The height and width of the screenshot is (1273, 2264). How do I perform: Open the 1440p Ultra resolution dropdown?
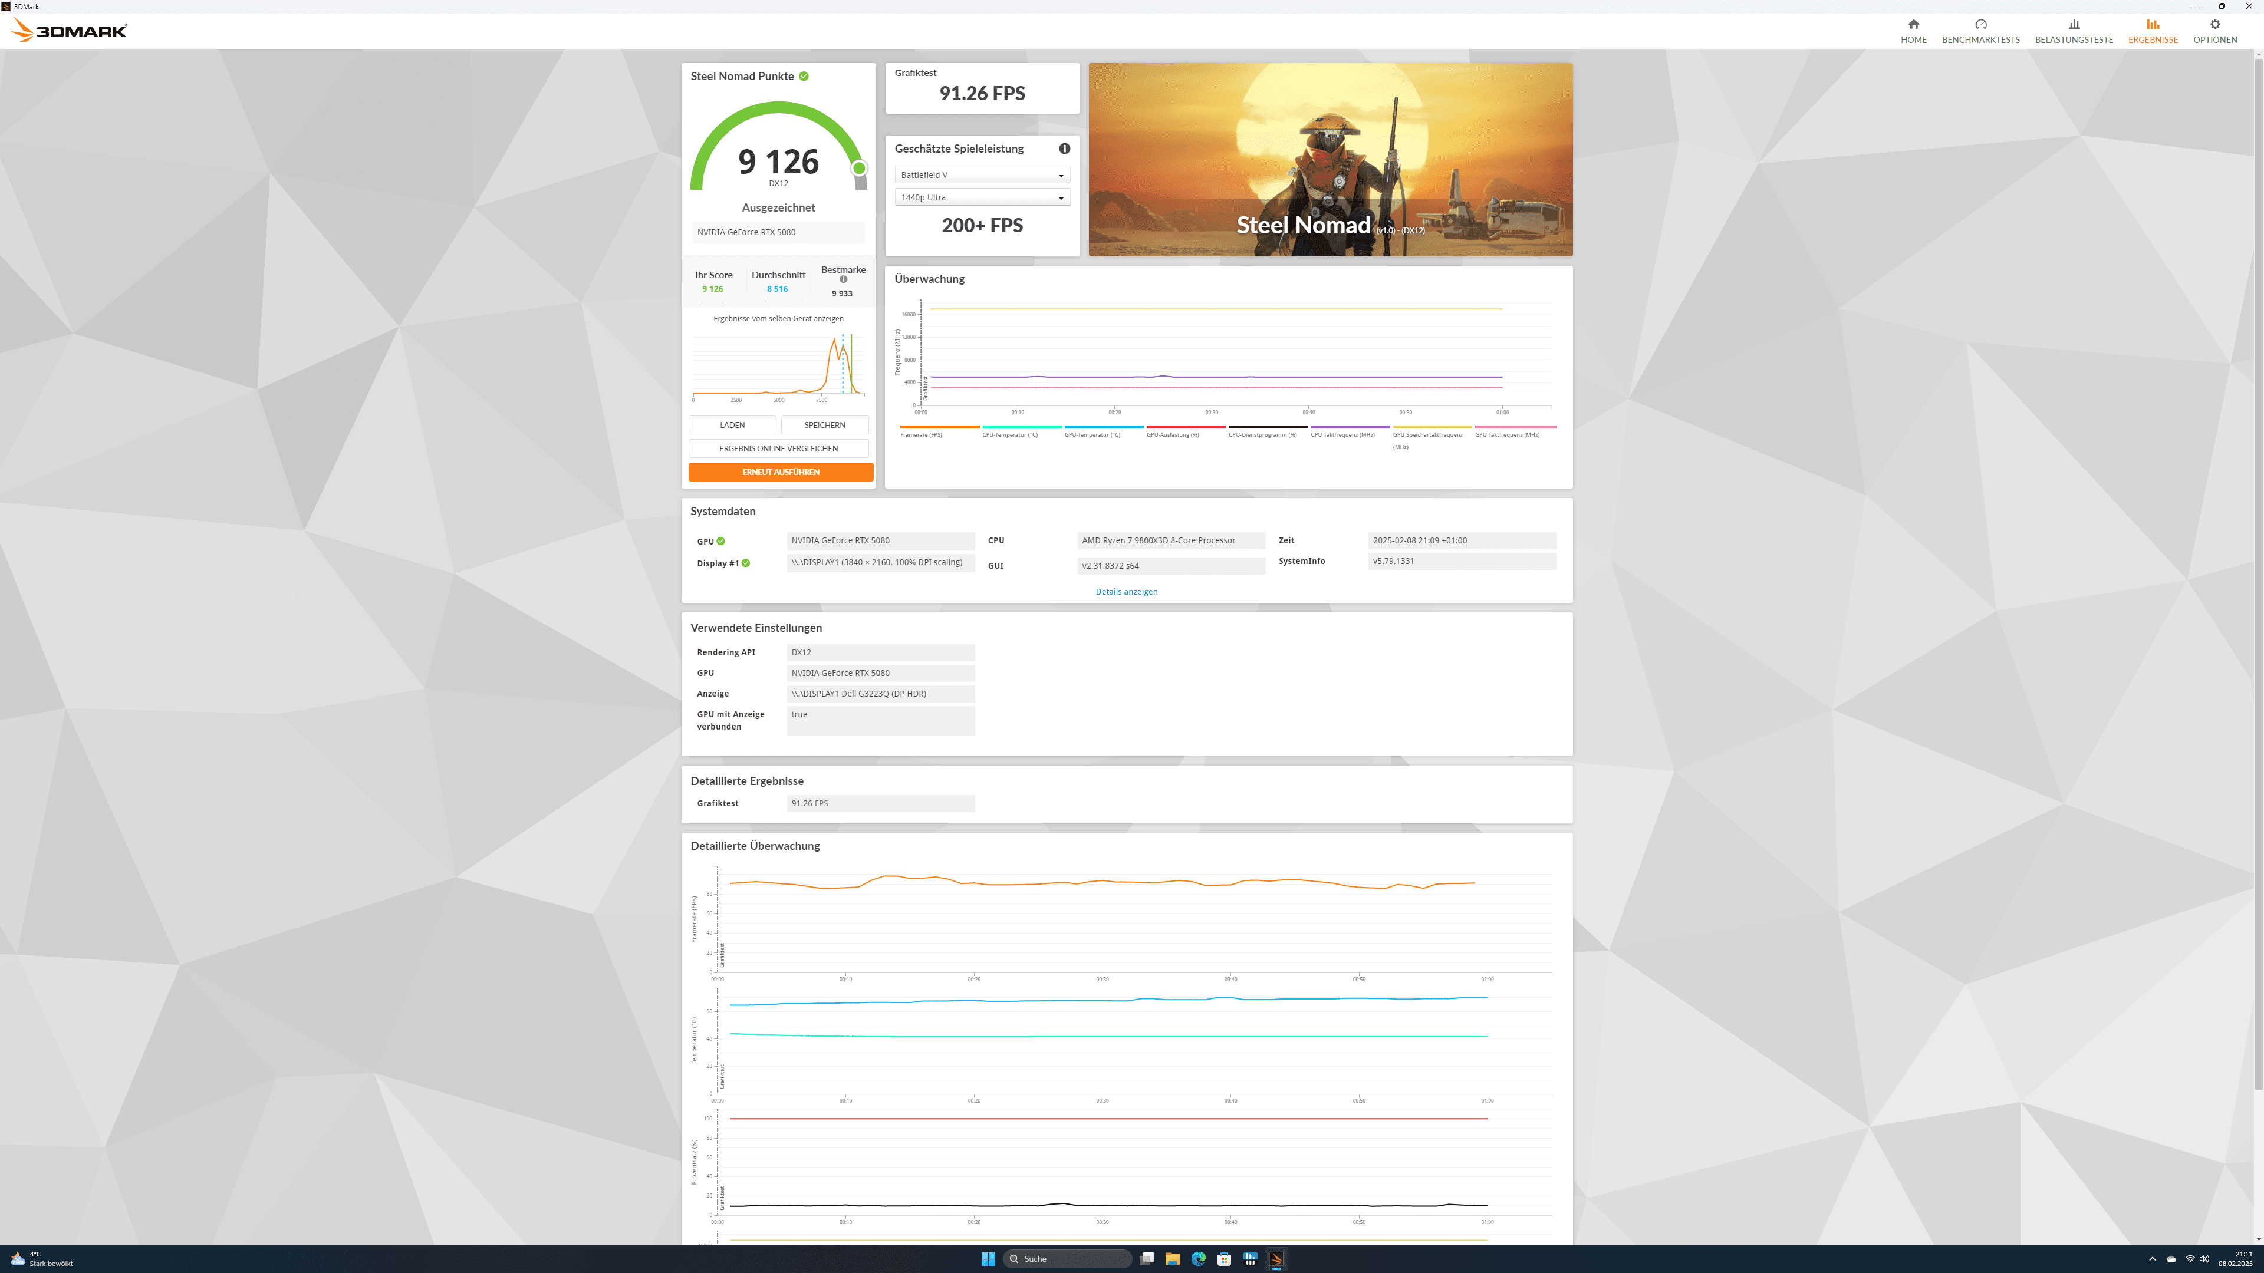tap(982, 197)
